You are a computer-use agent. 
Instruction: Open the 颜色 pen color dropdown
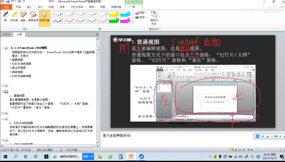141,13
